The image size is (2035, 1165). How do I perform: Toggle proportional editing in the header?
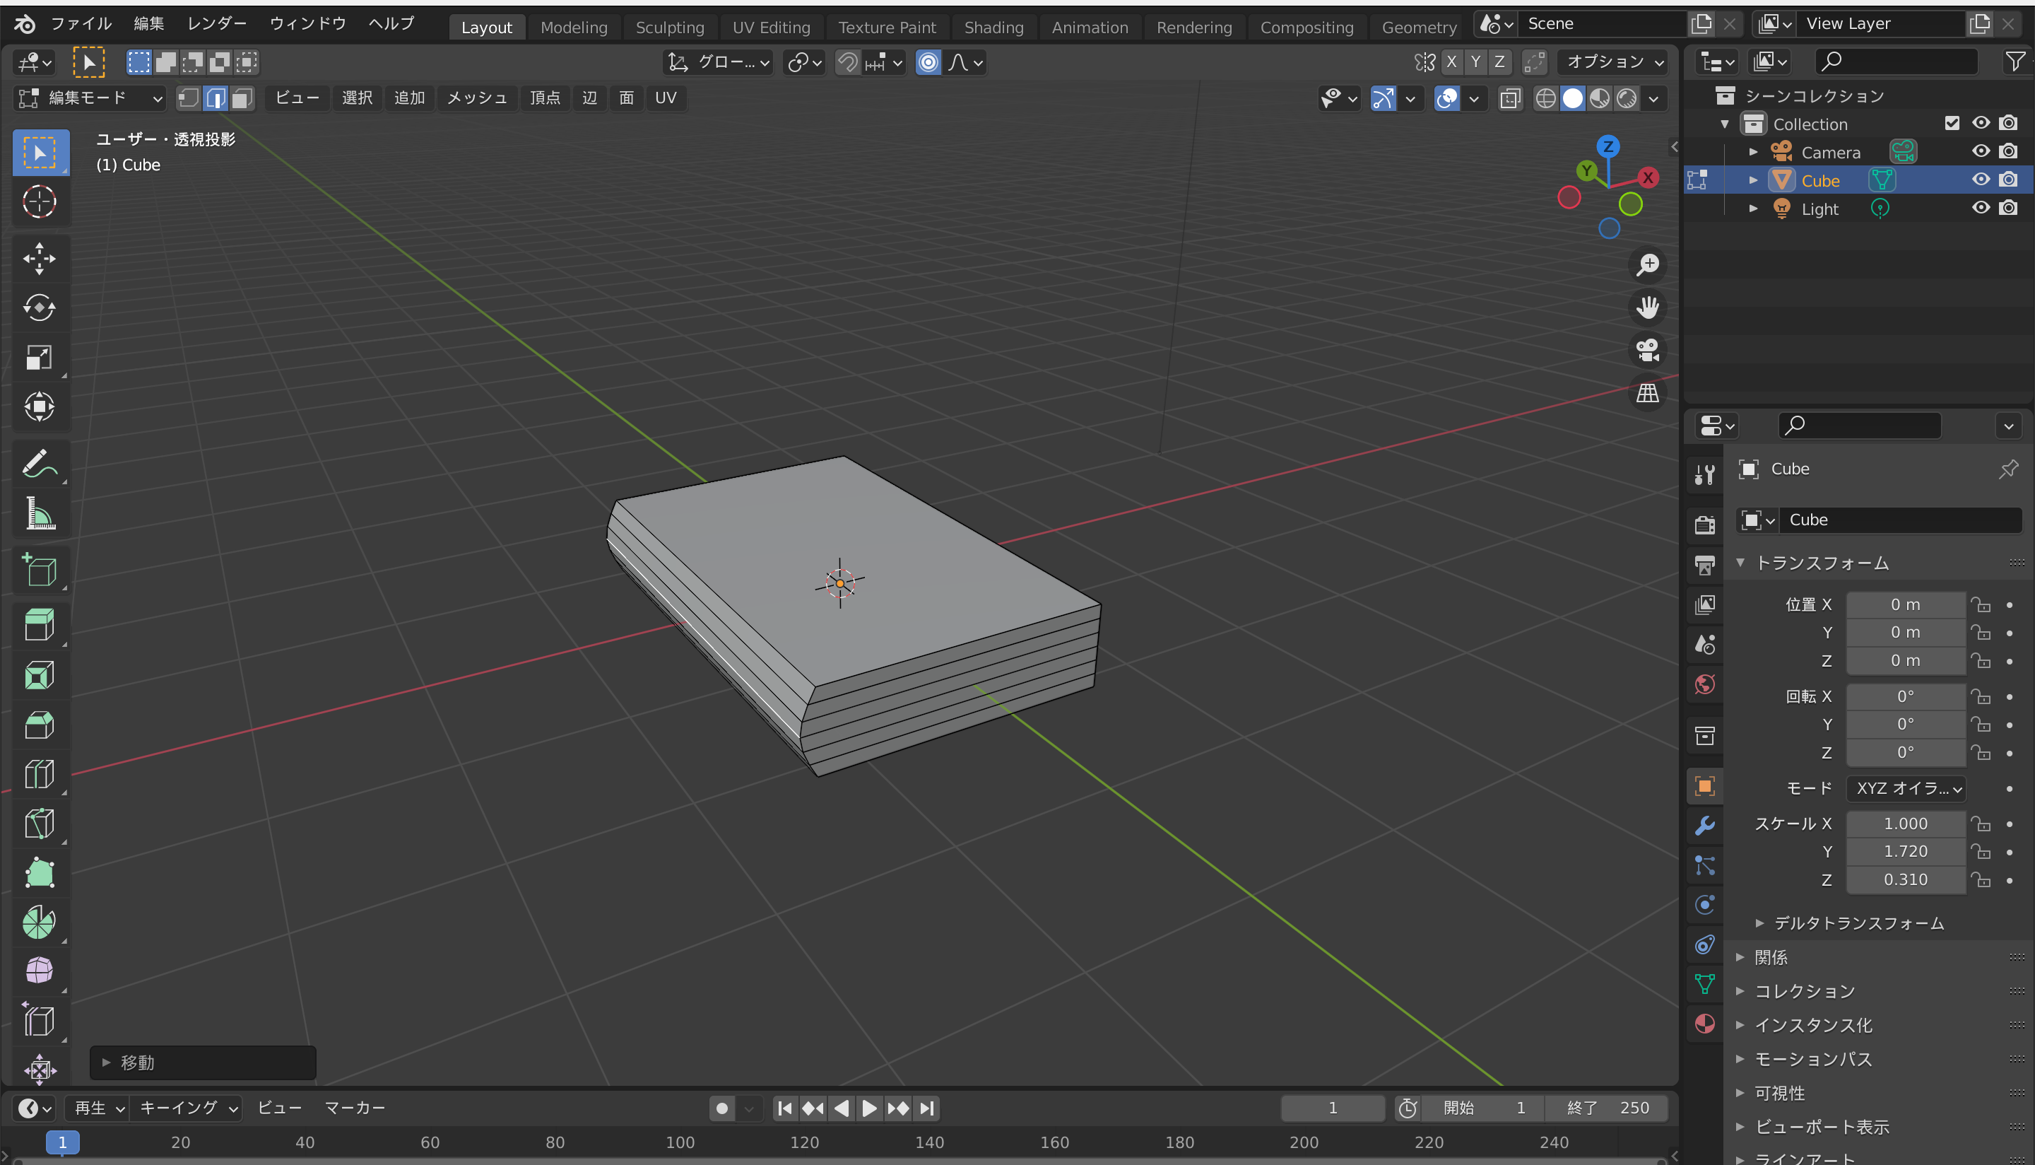click(928, 62)
